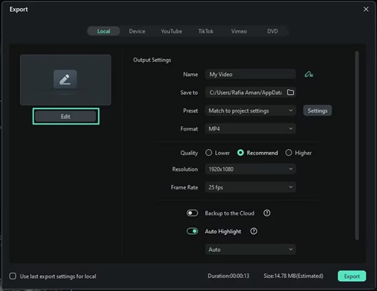Toggle Backup to the Cloud switch
Image resolution: width=377 pixels, height=291 pixels.
click(x=193, y=213)
